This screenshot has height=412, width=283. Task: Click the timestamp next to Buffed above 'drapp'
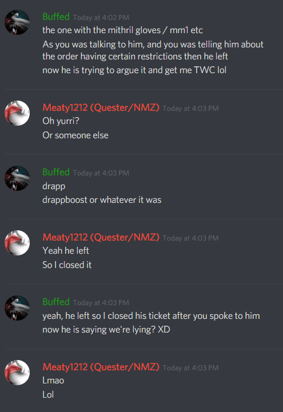[101, 173]
